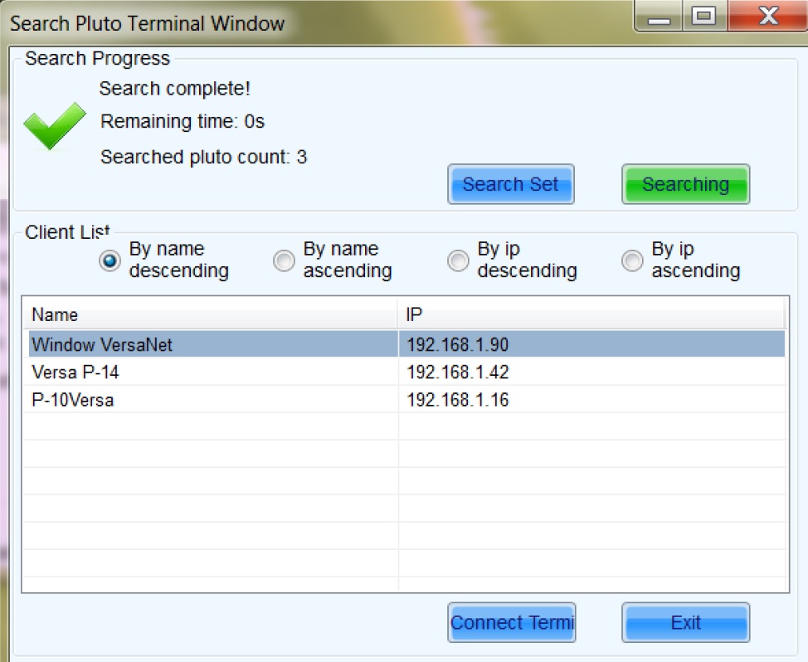Image resolution: width=808 pixels, height=662 pixels.
Task: Click the green Searching button
Action: (x=685, y=184)
